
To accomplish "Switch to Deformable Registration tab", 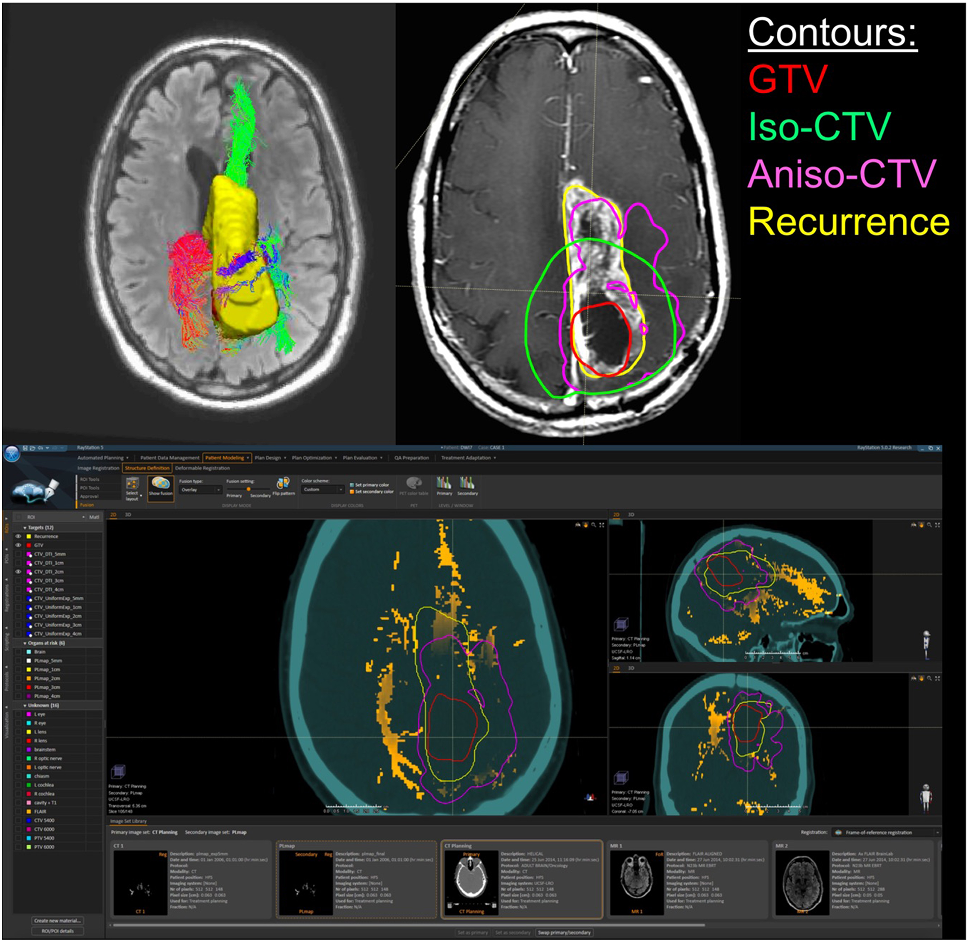I will (x=202, y=468).
